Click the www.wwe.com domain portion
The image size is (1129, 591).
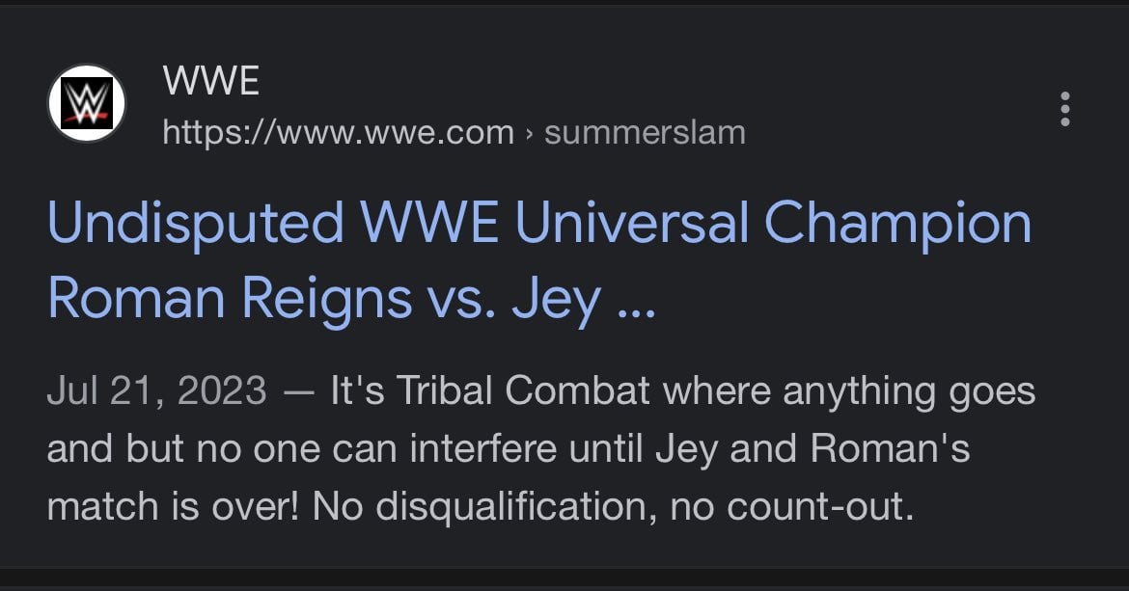[396, 134]
